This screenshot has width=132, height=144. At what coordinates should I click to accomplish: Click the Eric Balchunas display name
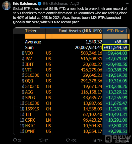pyautogui.click(x=25, y=4)
